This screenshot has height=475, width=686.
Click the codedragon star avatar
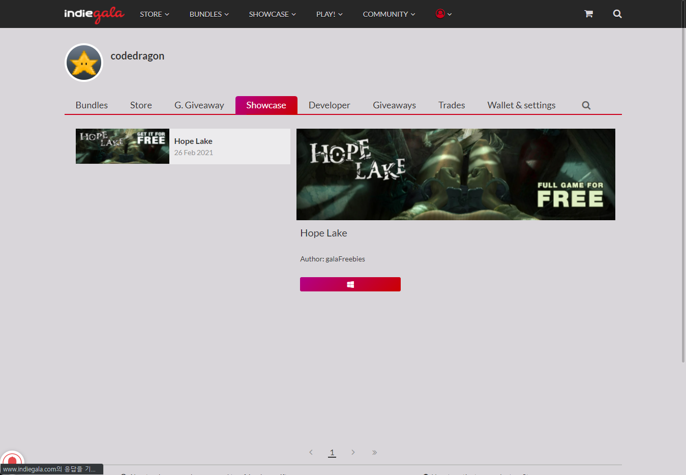[84, 63]
